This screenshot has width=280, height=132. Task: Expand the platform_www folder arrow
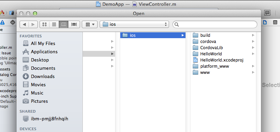pyautogui.click(x=253, y=66)
